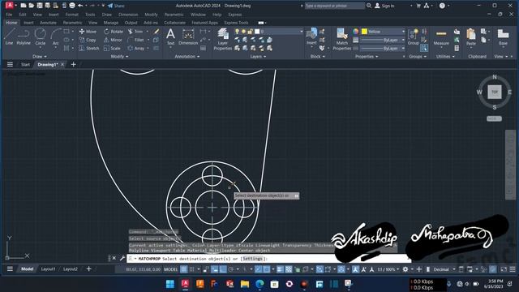Add a new layout with plus button

[88, 269]
